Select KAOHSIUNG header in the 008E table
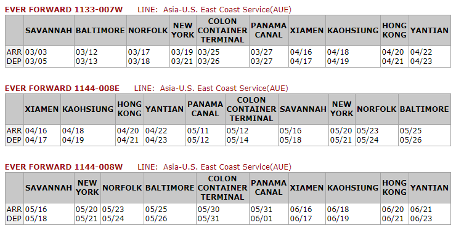The height and width of the screenshot is (228, 456). (88, 109)
